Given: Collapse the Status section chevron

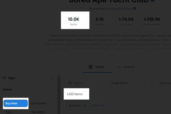Looking at the screenshot, I should (x=52, y=89).
